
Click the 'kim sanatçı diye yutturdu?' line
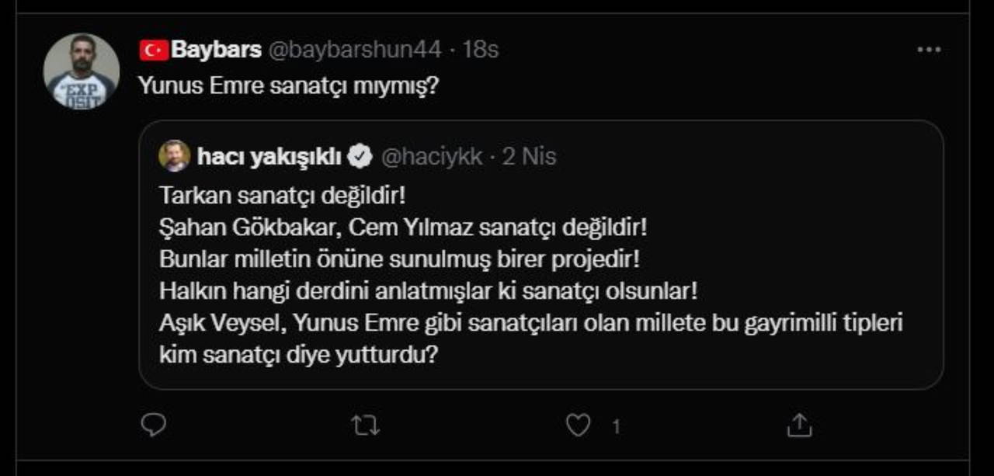tap(299, 355)
